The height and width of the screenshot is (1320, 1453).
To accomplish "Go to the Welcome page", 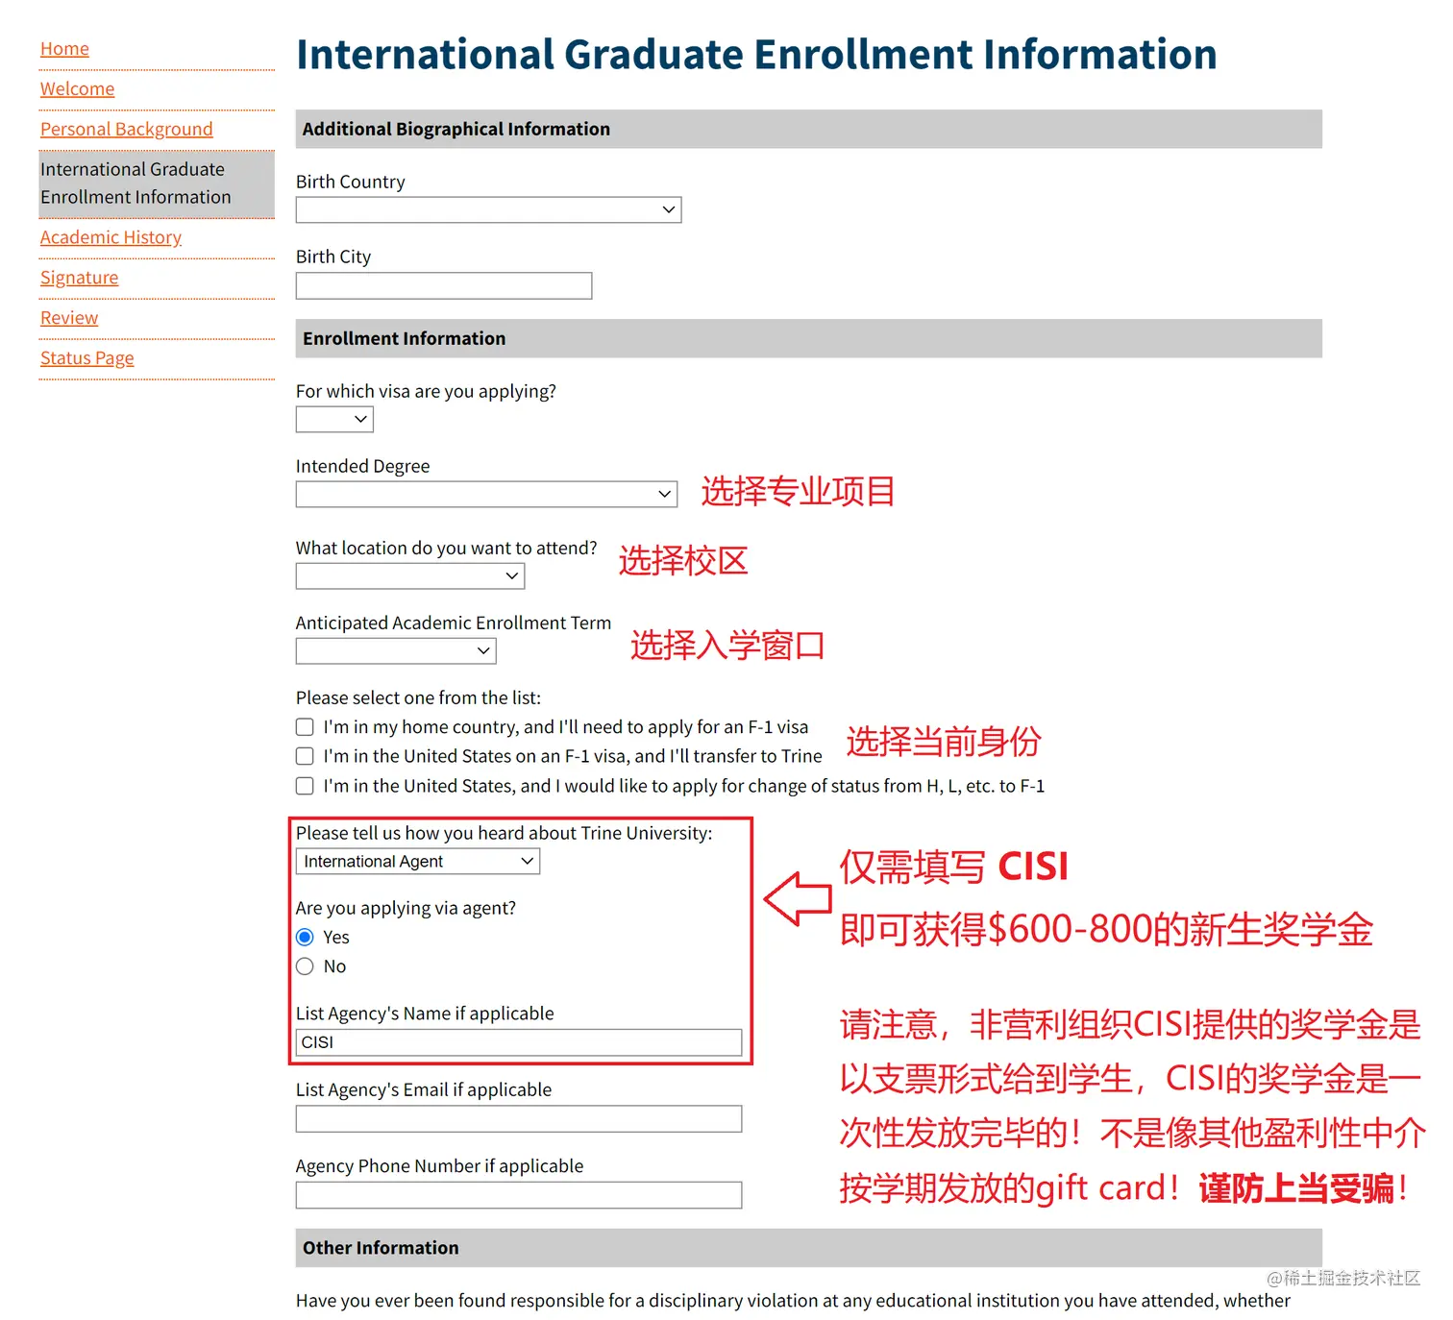I will [77, 89].
